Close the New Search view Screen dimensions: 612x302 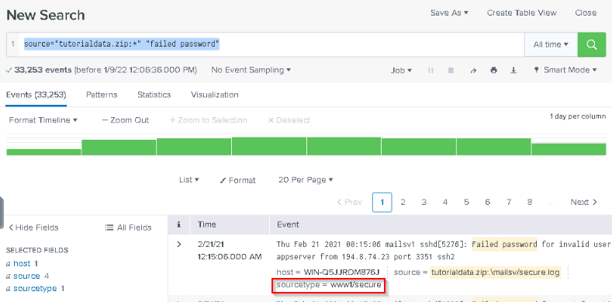click(x=586, y=12)
